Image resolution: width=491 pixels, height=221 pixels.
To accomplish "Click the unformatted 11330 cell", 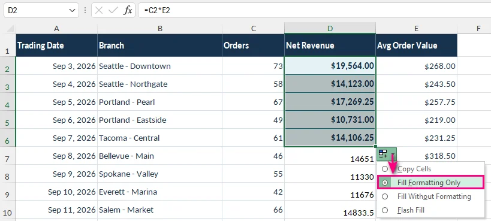I will click(x=330, y=174).
